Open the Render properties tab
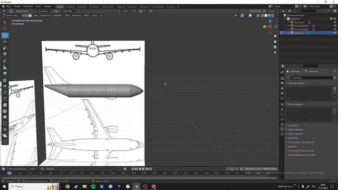 (282, 78)
